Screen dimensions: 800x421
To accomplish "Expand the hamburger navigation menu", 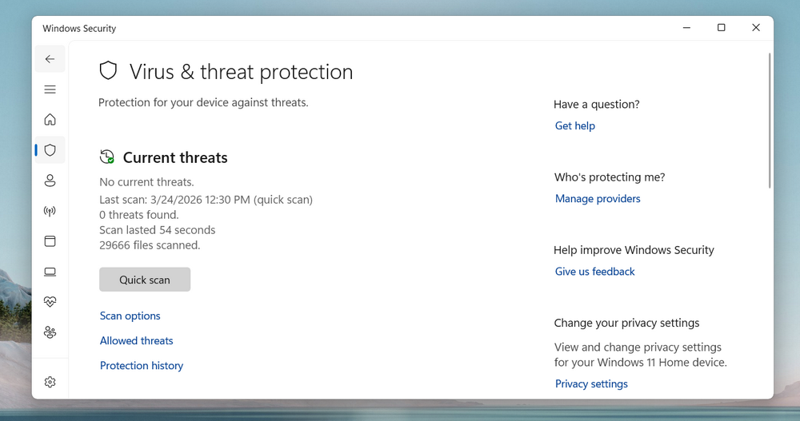I will click(x=50, y=89).
